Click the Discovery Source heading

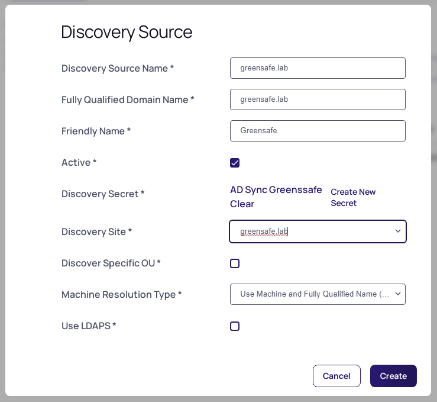(127, 32)
